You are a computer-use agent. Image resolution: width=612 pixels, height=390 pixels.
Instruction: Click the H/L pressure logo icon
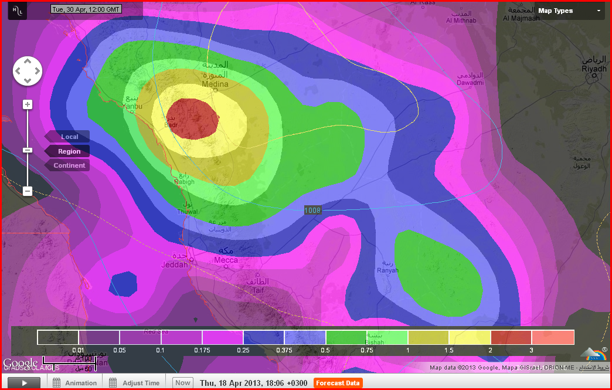coord(17,11)
